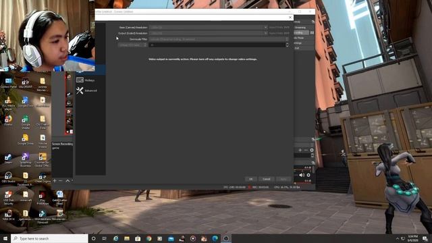Click Exit in OBS controls
Screen dimensions: 432x243
(x=304, y=48)
